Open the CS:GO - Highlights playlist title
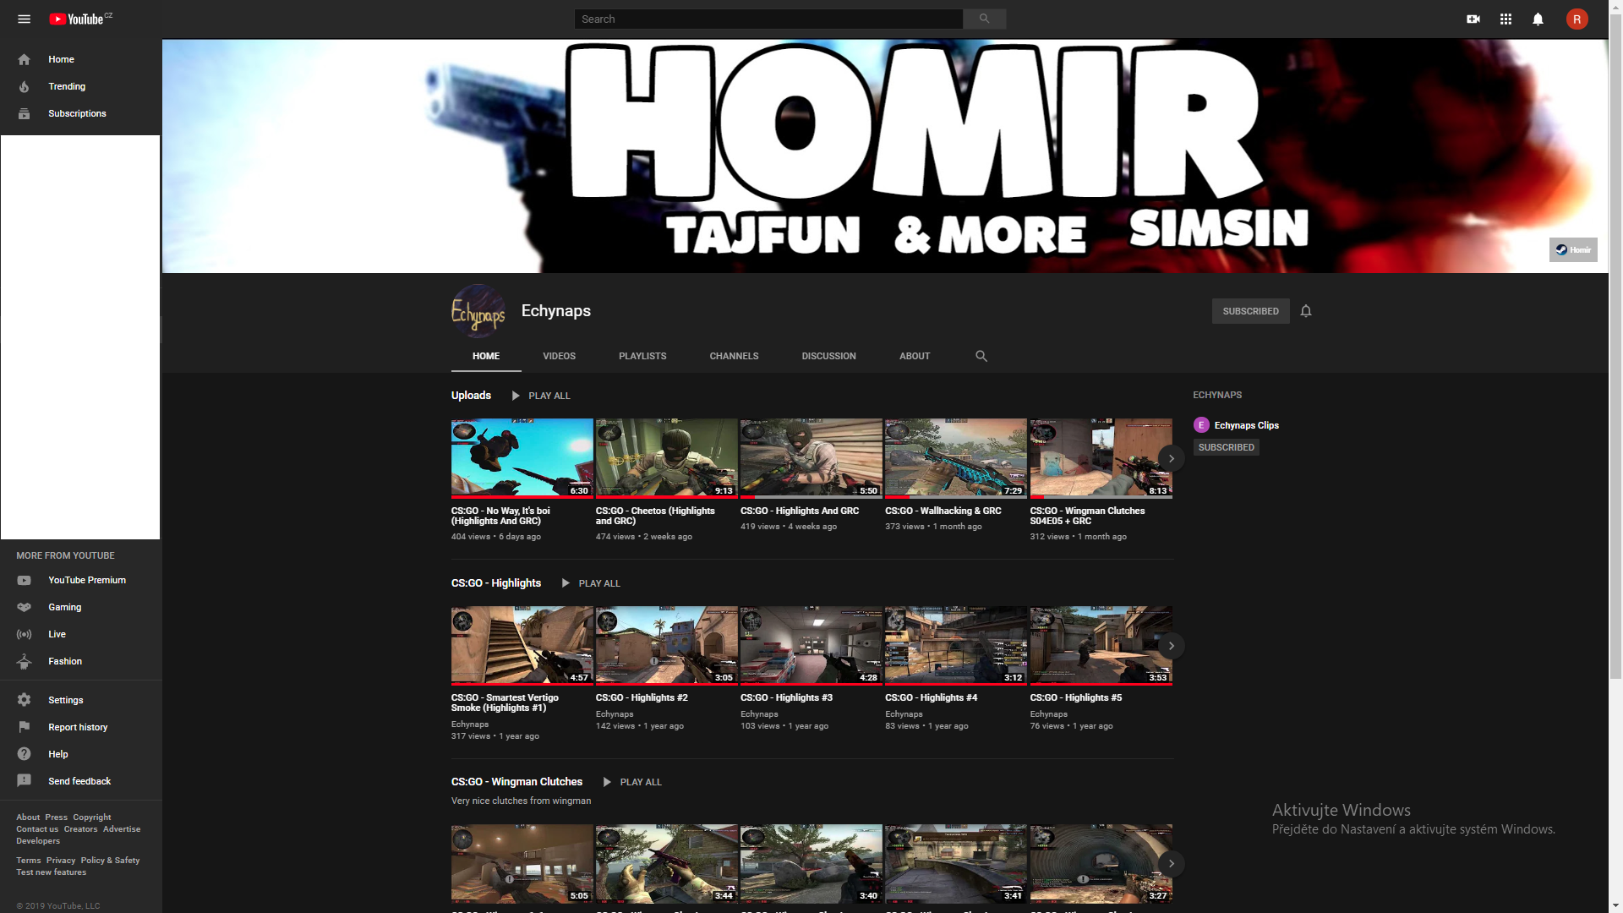The image size is (1623, 913). point(496,583)
